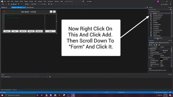Show Categorized view in Properties panel

(x=150, y=45)
